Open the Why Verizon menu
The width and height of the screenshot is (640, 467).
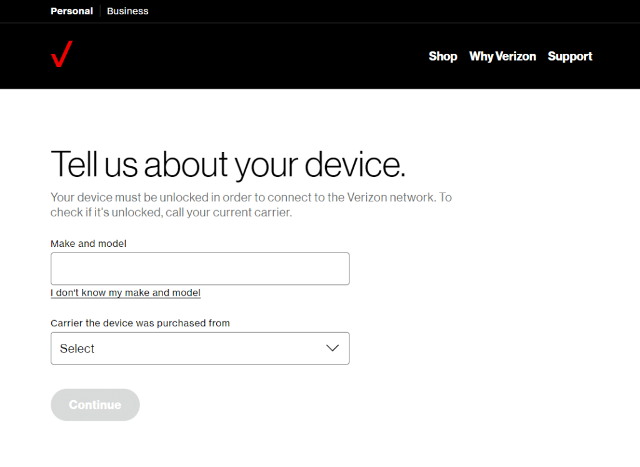coord(502,56)
